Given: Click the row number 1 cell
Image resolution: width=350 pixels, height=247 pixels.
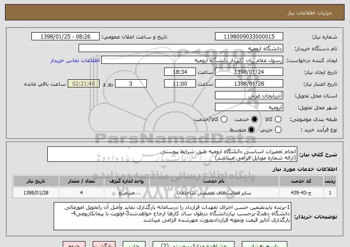Looking at the screenshot, I should click(330, 193).
